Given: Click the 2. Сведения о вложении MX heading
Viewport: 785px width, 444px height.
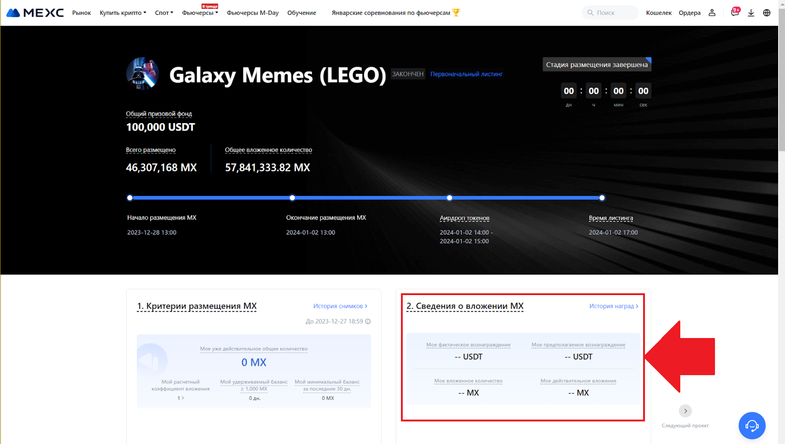Looking at the screenshot, I should 465,306.
